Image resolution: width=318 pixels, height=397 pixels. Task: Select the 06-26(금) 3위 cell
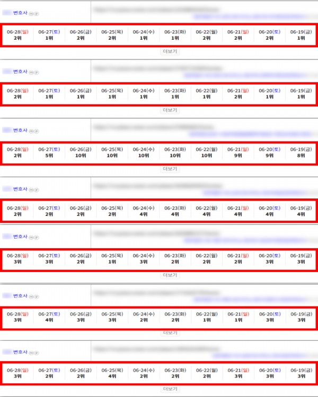coord(81,317)
